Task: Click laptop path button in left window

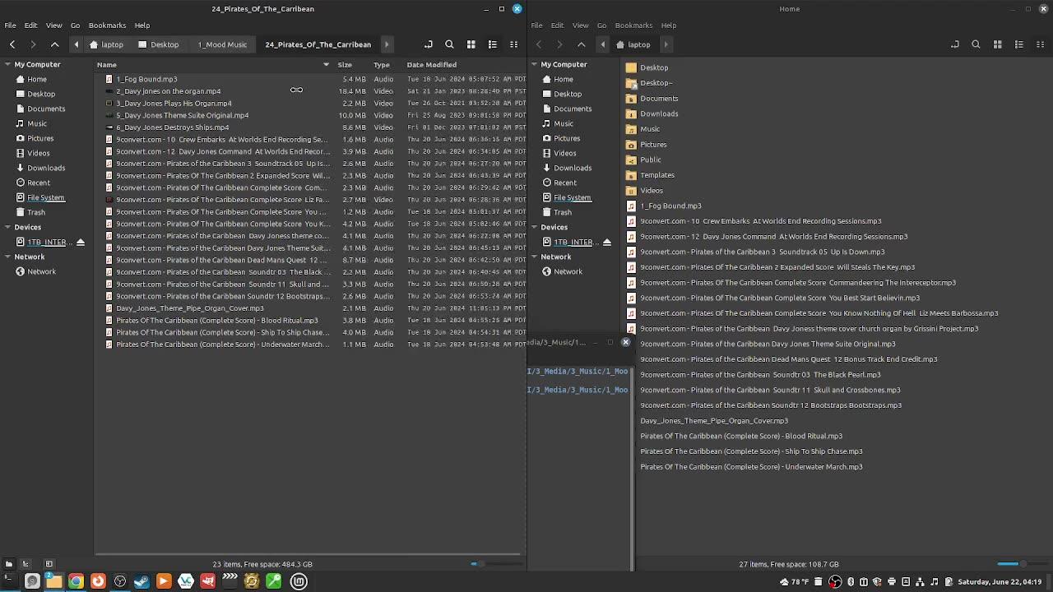Action: (107, 44)
